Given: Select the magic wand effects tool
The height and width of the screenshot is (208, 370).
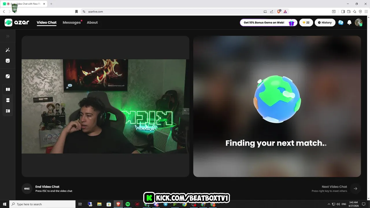Looking at the screenshot, I should (x=8, y=50).
